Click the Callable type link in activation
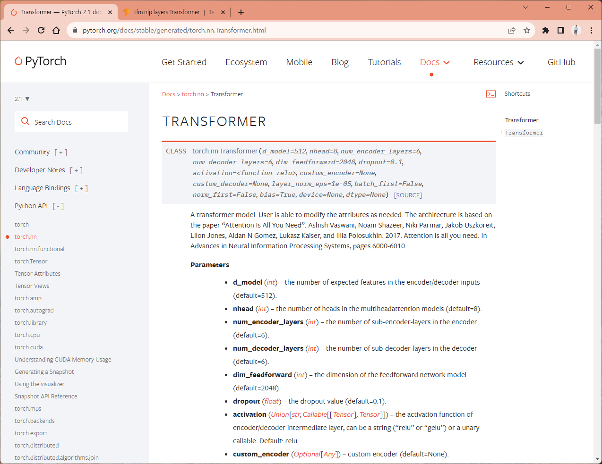This screenshot has width=602, height=464. pyautogui.click(x=315, y=414)
